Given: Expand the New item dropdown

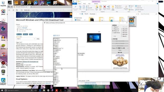Looking at the screenshot, I should [x=119, y=6].
